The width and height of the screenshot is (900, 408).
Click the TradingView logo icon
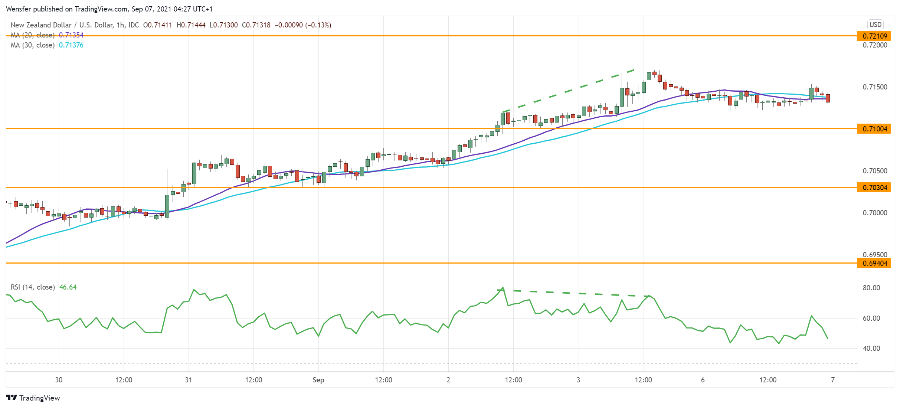(12, 398)
